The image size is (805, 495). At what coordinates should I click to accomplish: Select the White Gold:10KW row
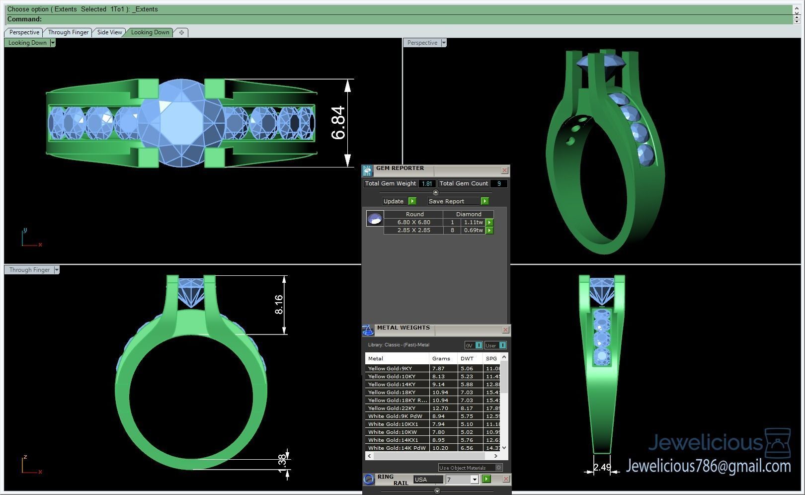[x=433, y=432]
